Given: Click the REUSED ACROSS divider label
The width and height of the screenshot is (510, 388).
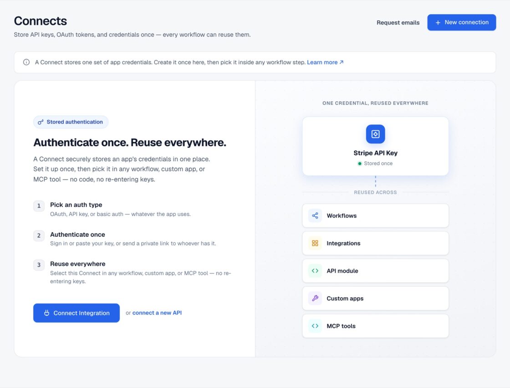Looking at the screenshot, I should coord(375,192).
